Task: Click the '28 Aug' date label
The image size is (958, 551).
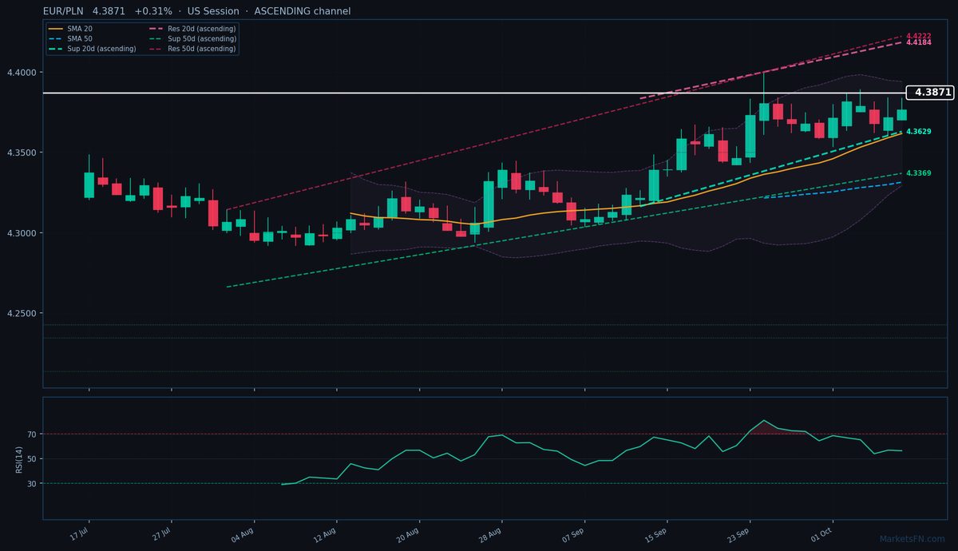Action: [490, 533]
